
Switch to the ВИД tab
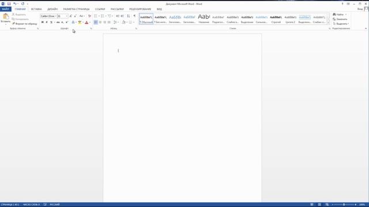coord(159,9)
